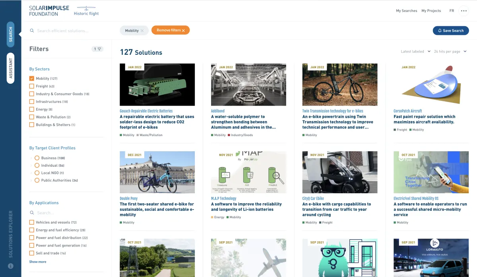Open My Projects
The image size is (477, 277).
[431, 11]
